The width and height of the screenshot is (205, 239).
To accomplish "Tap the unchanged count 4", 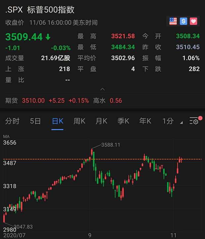I will (133, 69).
